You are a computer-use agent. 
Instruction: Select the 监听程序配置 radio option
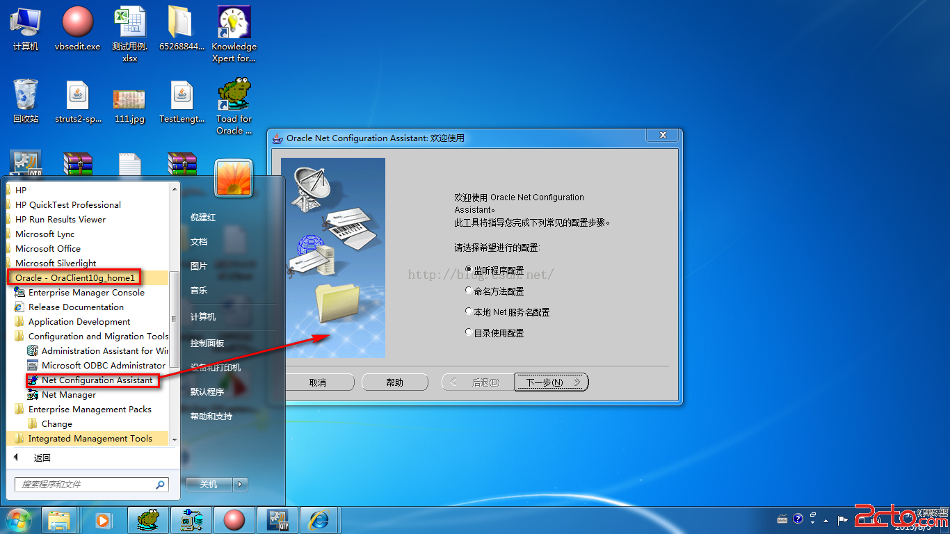tap(469, 269)
